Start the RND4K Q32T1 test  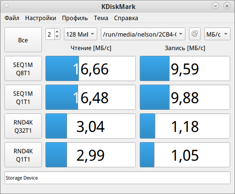coord(23,126)
